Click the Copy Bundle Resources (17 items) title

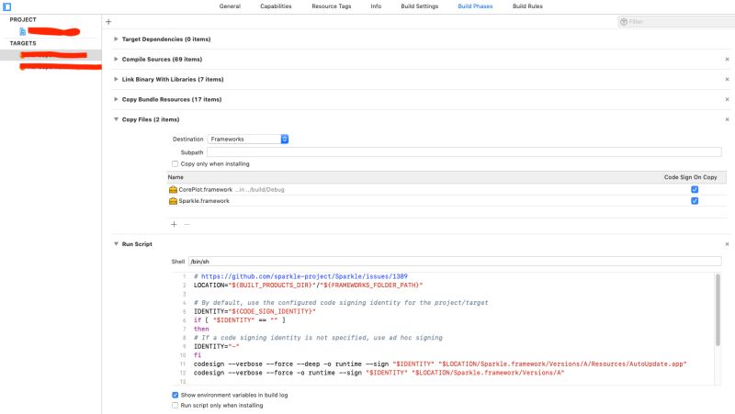point(172,99)
